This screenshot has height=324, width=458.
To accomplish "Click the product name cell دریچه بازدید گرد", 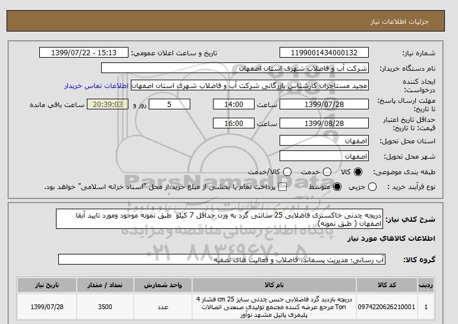I will point(274,307).
